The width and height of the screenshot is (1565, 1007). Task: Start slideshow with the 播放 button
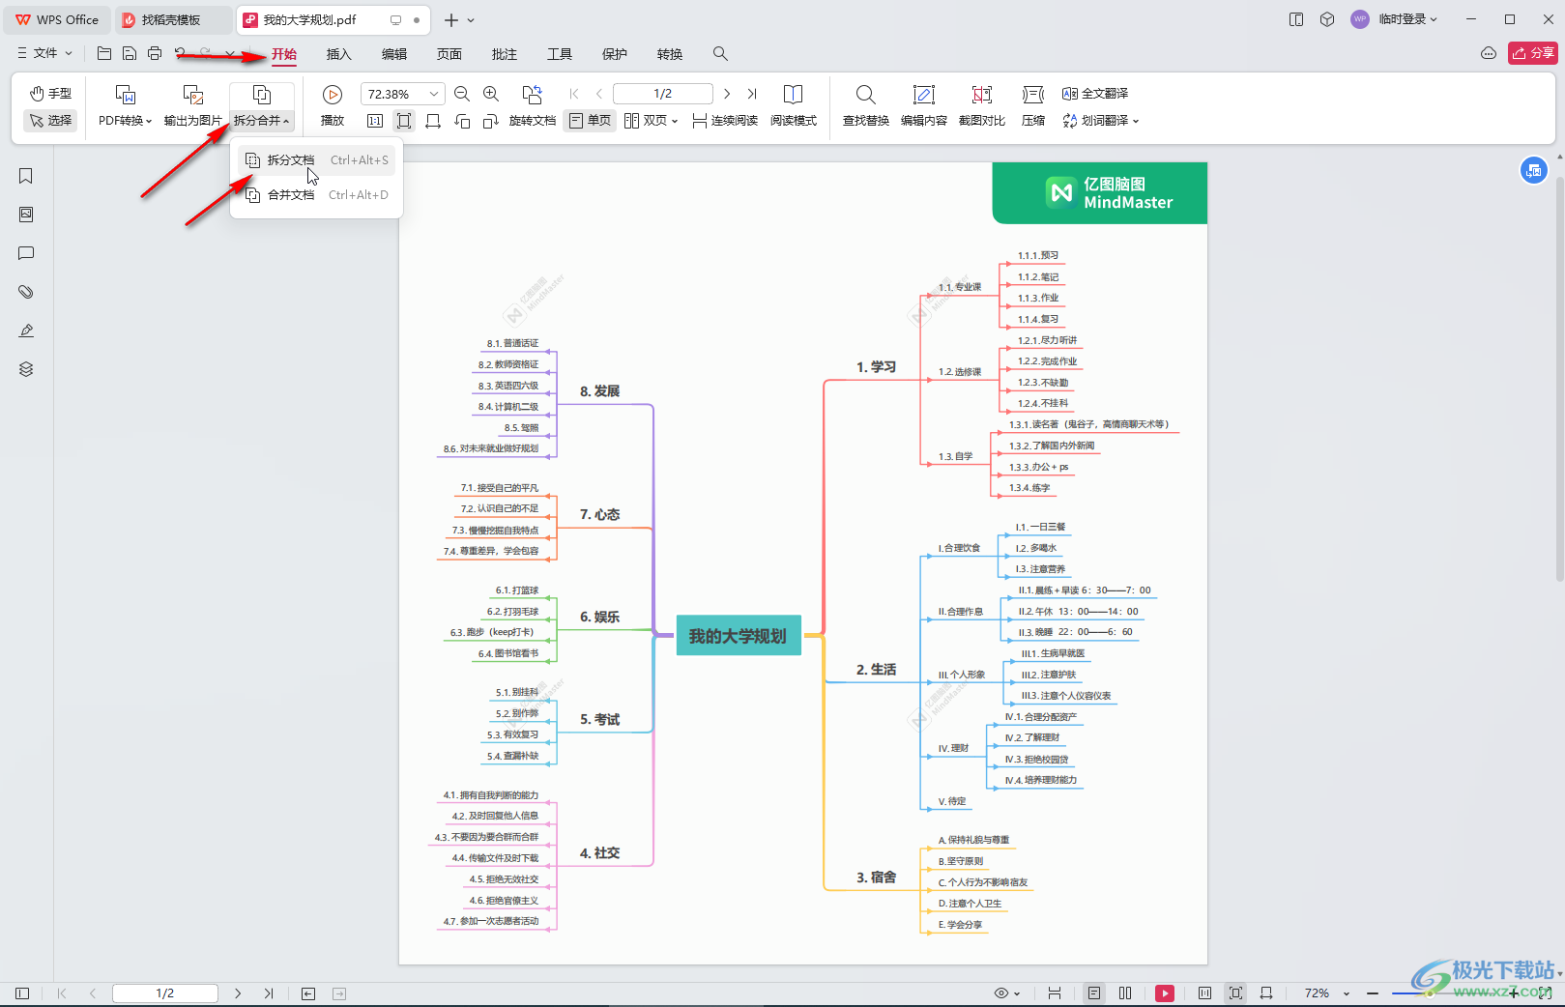pyautogui.click(x=333, y=106)
